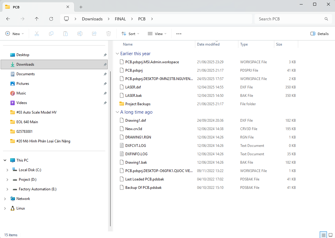Click the Paste clipboard icon
Screen dimensions: 335x238
(x=66, y=34)
